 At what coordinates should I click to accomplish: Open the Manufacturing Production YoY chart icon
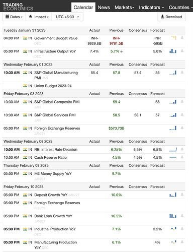pos(173,242)
